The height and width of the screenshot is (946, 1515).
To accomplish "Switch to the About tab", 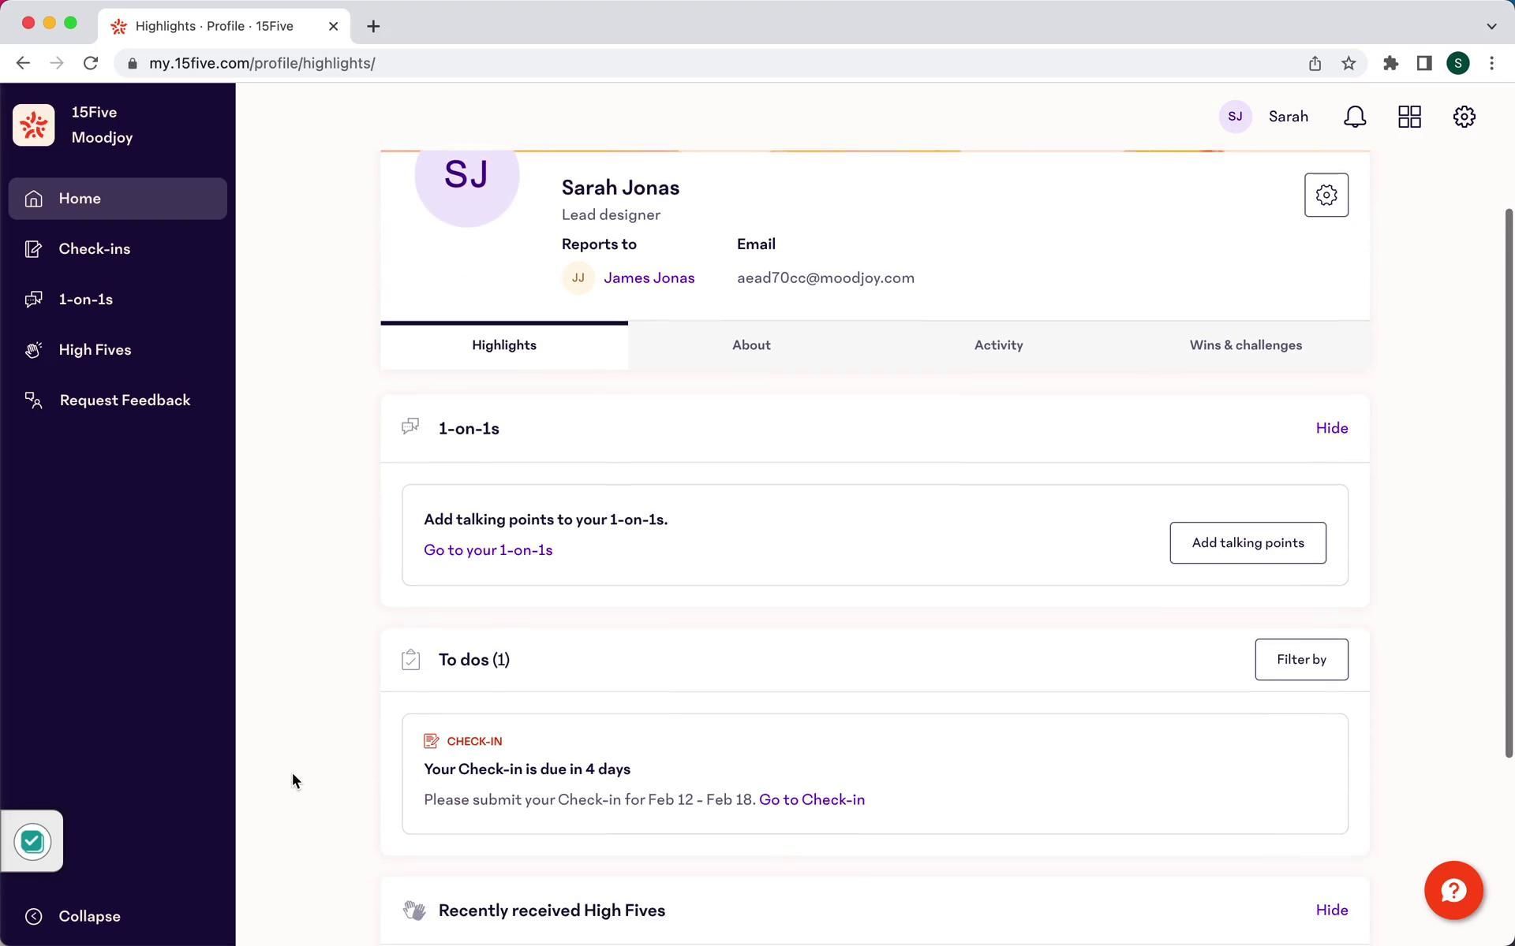I will pos(750,345).
